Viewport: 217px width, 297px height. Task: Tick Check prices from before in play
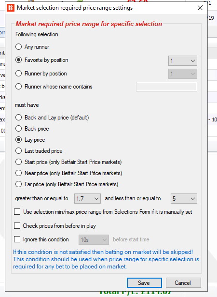17,226
